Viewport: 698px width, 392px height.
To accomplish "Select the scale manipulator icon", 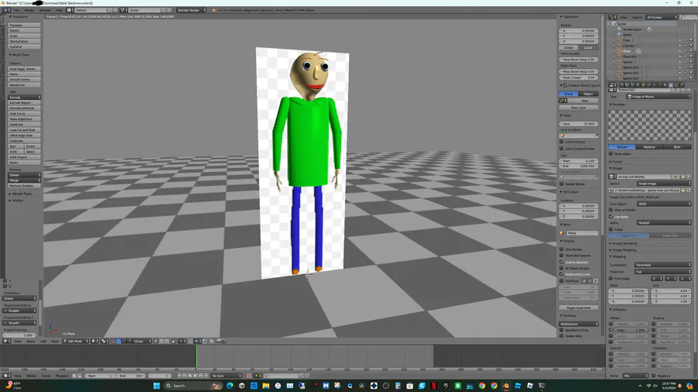I will pyautogui.click(x=130, y=341).
